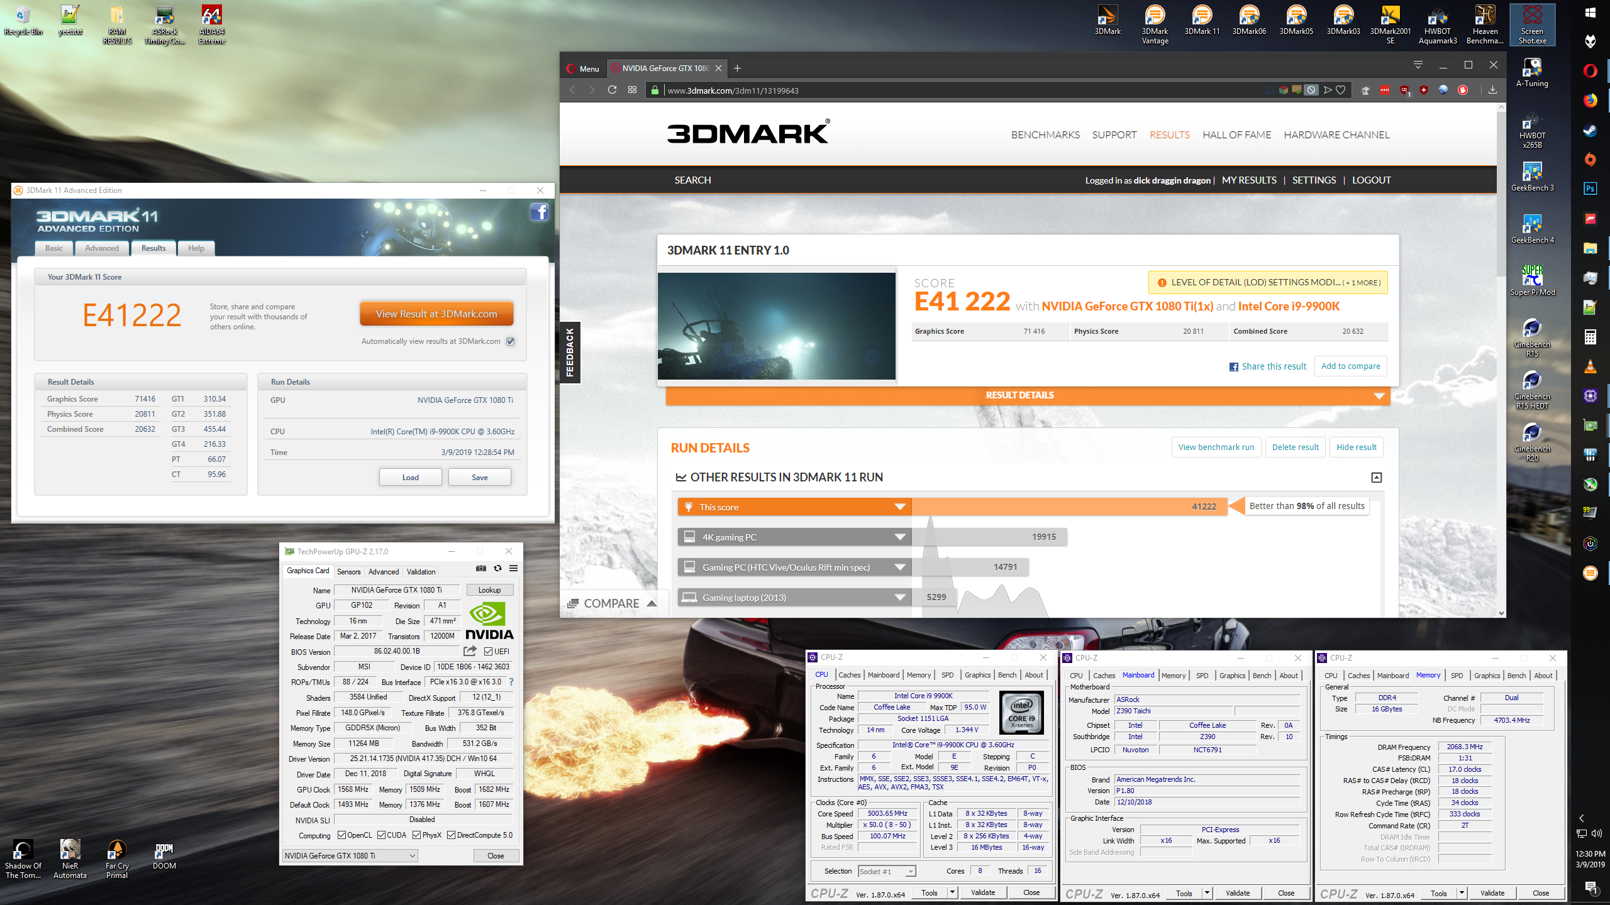Expand the Gaming PC (HTC Vive/Oculus Rift) row
Viewport: 1610px width, 905px height.
[x=900, y=567]
